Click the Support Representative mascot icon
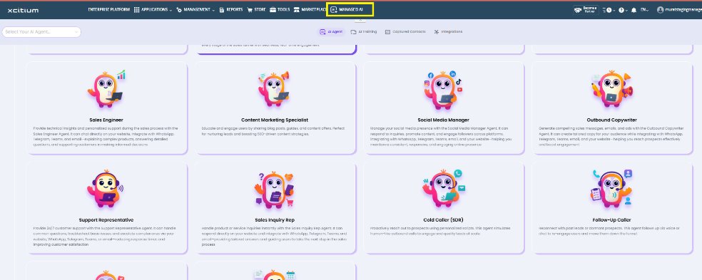 tap(106, 189)
